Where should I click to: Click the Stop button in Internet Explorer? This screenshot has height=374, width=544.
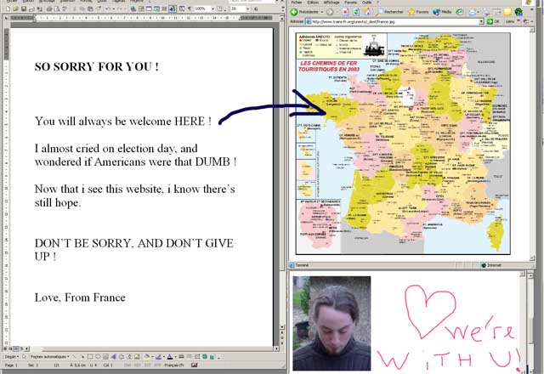[345, 12]
